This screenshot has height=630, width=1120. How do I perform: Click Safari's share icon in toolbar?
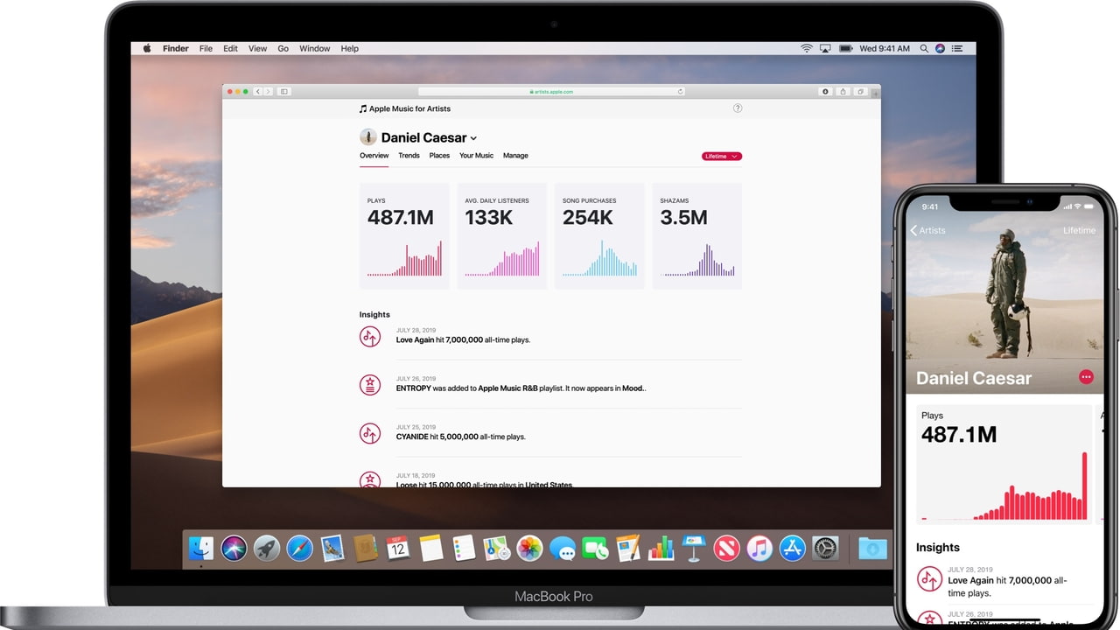click(843, 91)
